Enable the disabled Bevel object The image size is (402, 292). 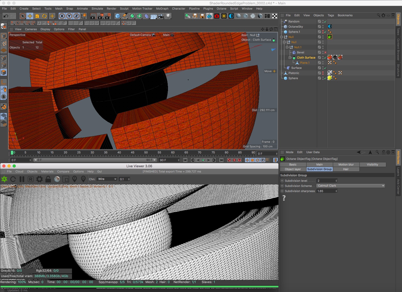(325, 52)
